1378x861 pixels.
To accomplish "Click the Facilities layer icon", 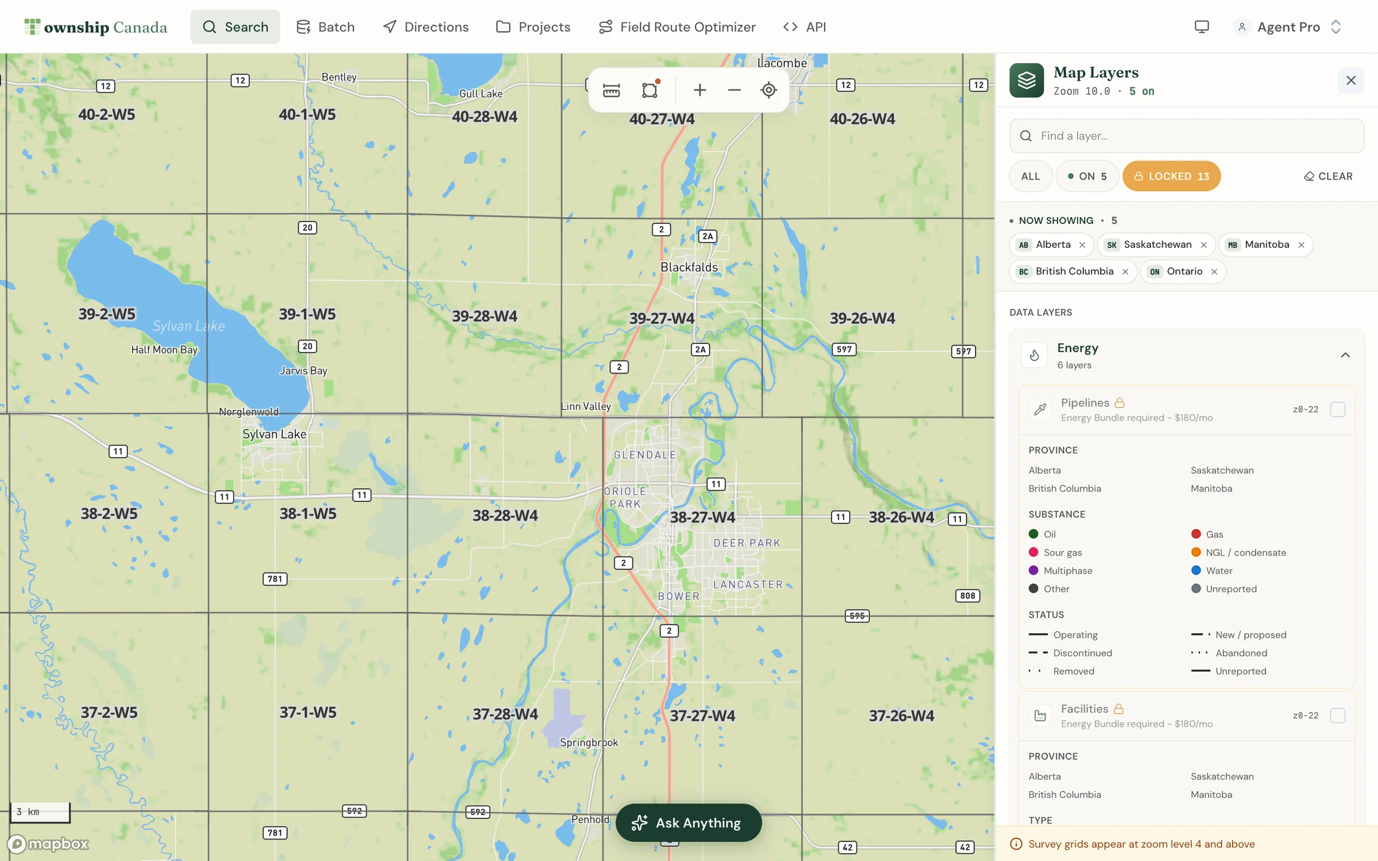I will click(x=1040, y=716).
